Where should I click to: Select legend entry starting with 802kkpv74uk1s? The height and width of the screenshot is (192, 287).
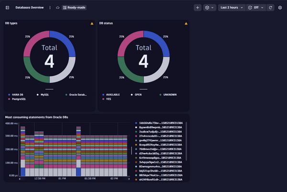click(x=159, y=175)
